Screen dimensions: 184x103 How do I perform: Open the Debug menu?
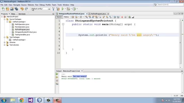tap(42, 5)
